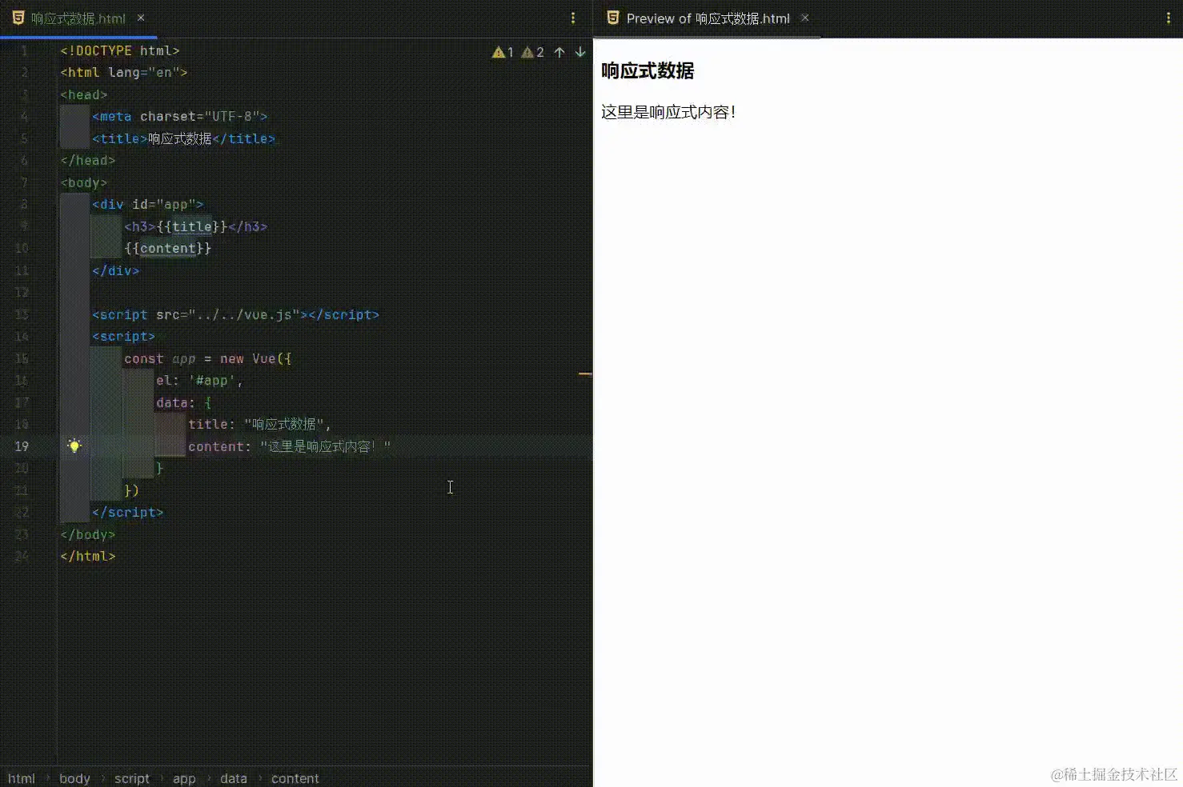Click the closing </html> tag line

pyautogui.click(x=88, y=556)
